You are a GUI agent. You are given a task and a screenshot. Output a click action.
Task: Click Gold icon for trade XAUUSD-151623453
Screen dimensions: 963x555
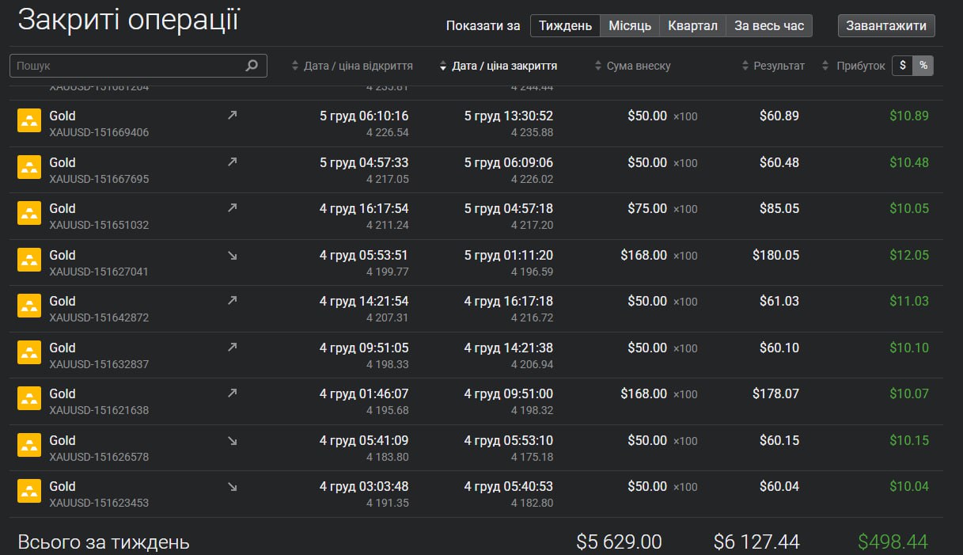(29, 491)
